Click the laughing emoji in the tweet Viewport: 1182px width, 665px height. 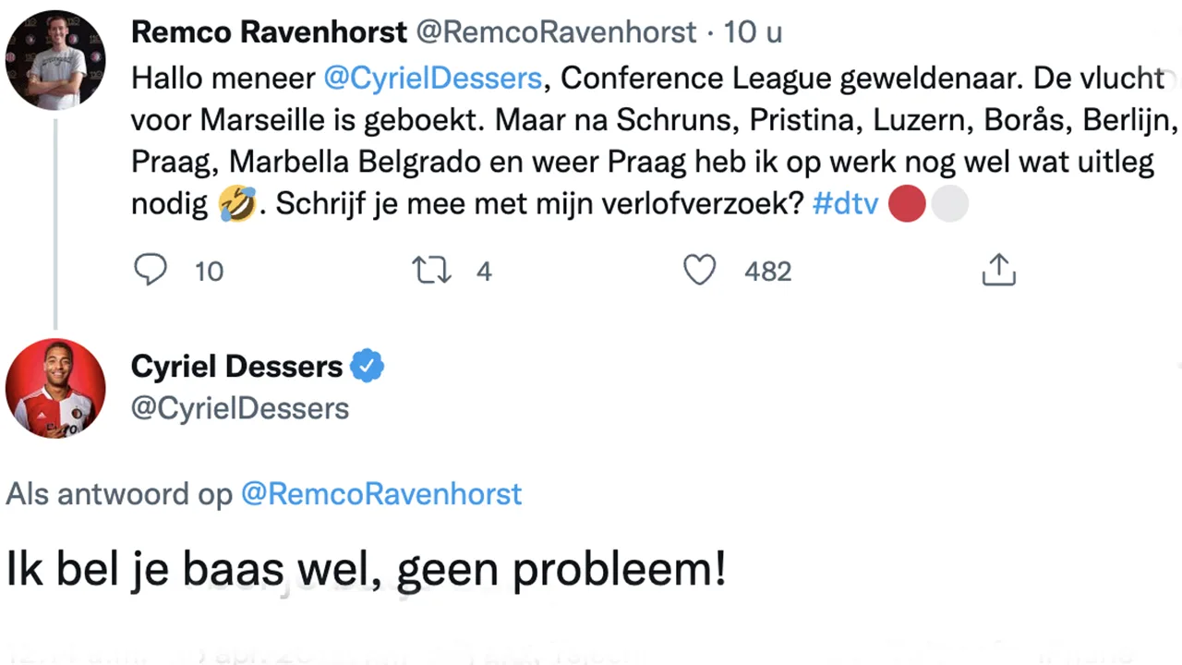pyautogui.click(x=237, y=204)
